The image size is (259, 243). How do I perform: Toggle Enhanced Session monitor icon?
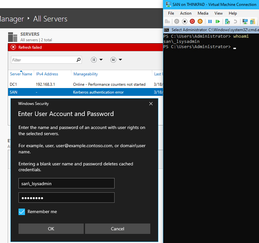pos(245,21)
